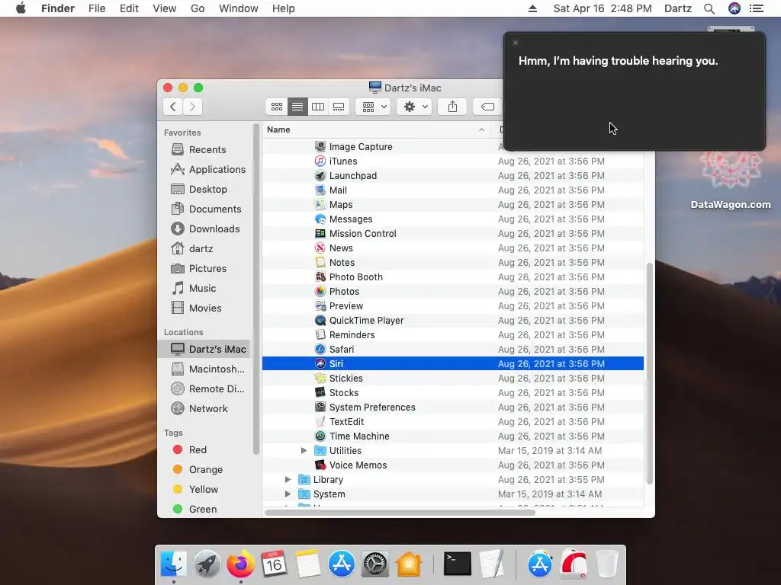Select Voice Memos in list

click(x=453, y=465)
